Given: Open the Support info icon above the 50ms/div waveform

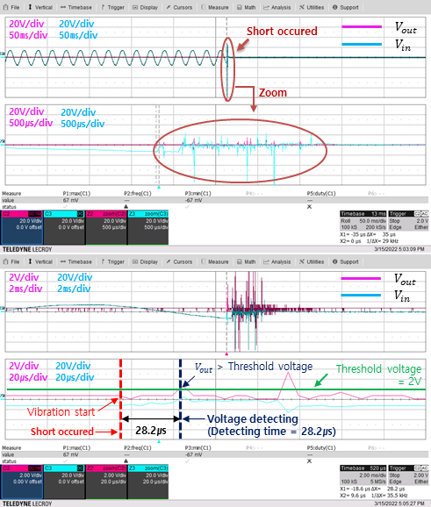Looking at the screenshot, I should pos(335,7).
